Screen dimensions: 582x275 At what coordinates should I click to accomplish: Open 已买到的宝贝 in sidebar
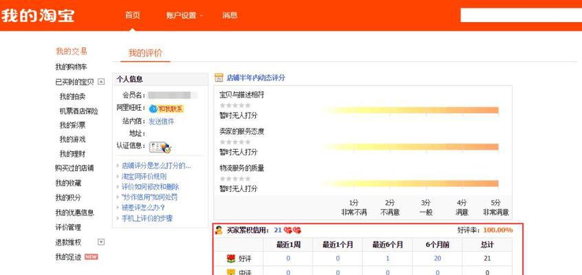click(74, 82)
